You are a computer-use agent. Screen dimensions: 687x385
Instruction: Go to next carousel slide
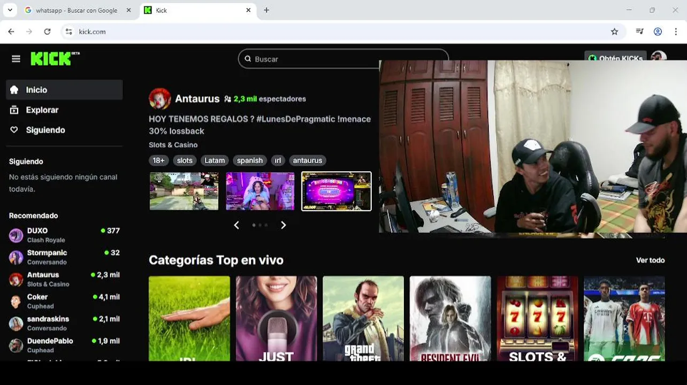tap(284, 225)
